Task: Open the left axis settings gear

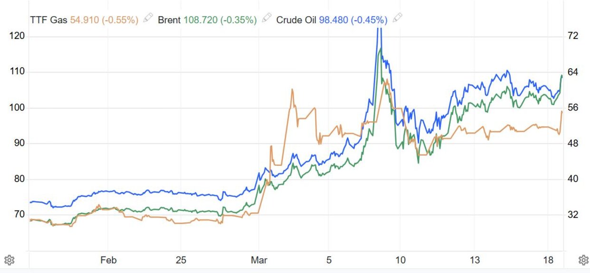Action: [9, 260]
